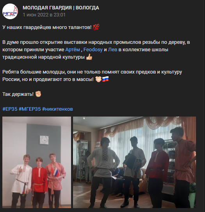Open the МОЛОДАЯ ГВАРДИЯ | ВОЛОГДА group page
The width and height of the screenshot is (205, 212).
(x=61, y=8)
